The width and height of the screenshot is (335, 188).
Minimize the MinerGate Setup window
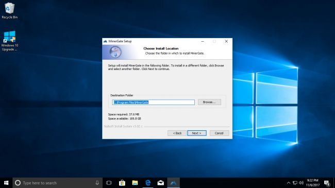click(203, 41)
